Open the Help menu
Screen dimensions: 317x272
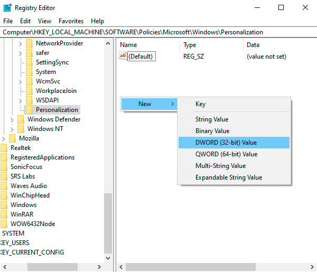tap(97, 21)
